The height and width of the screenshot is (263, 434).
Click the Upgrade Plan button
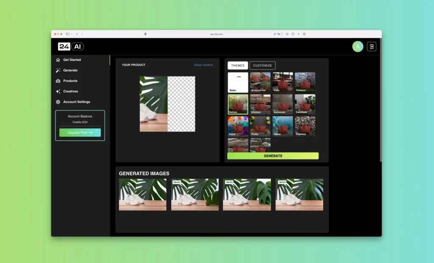[80, 132]
